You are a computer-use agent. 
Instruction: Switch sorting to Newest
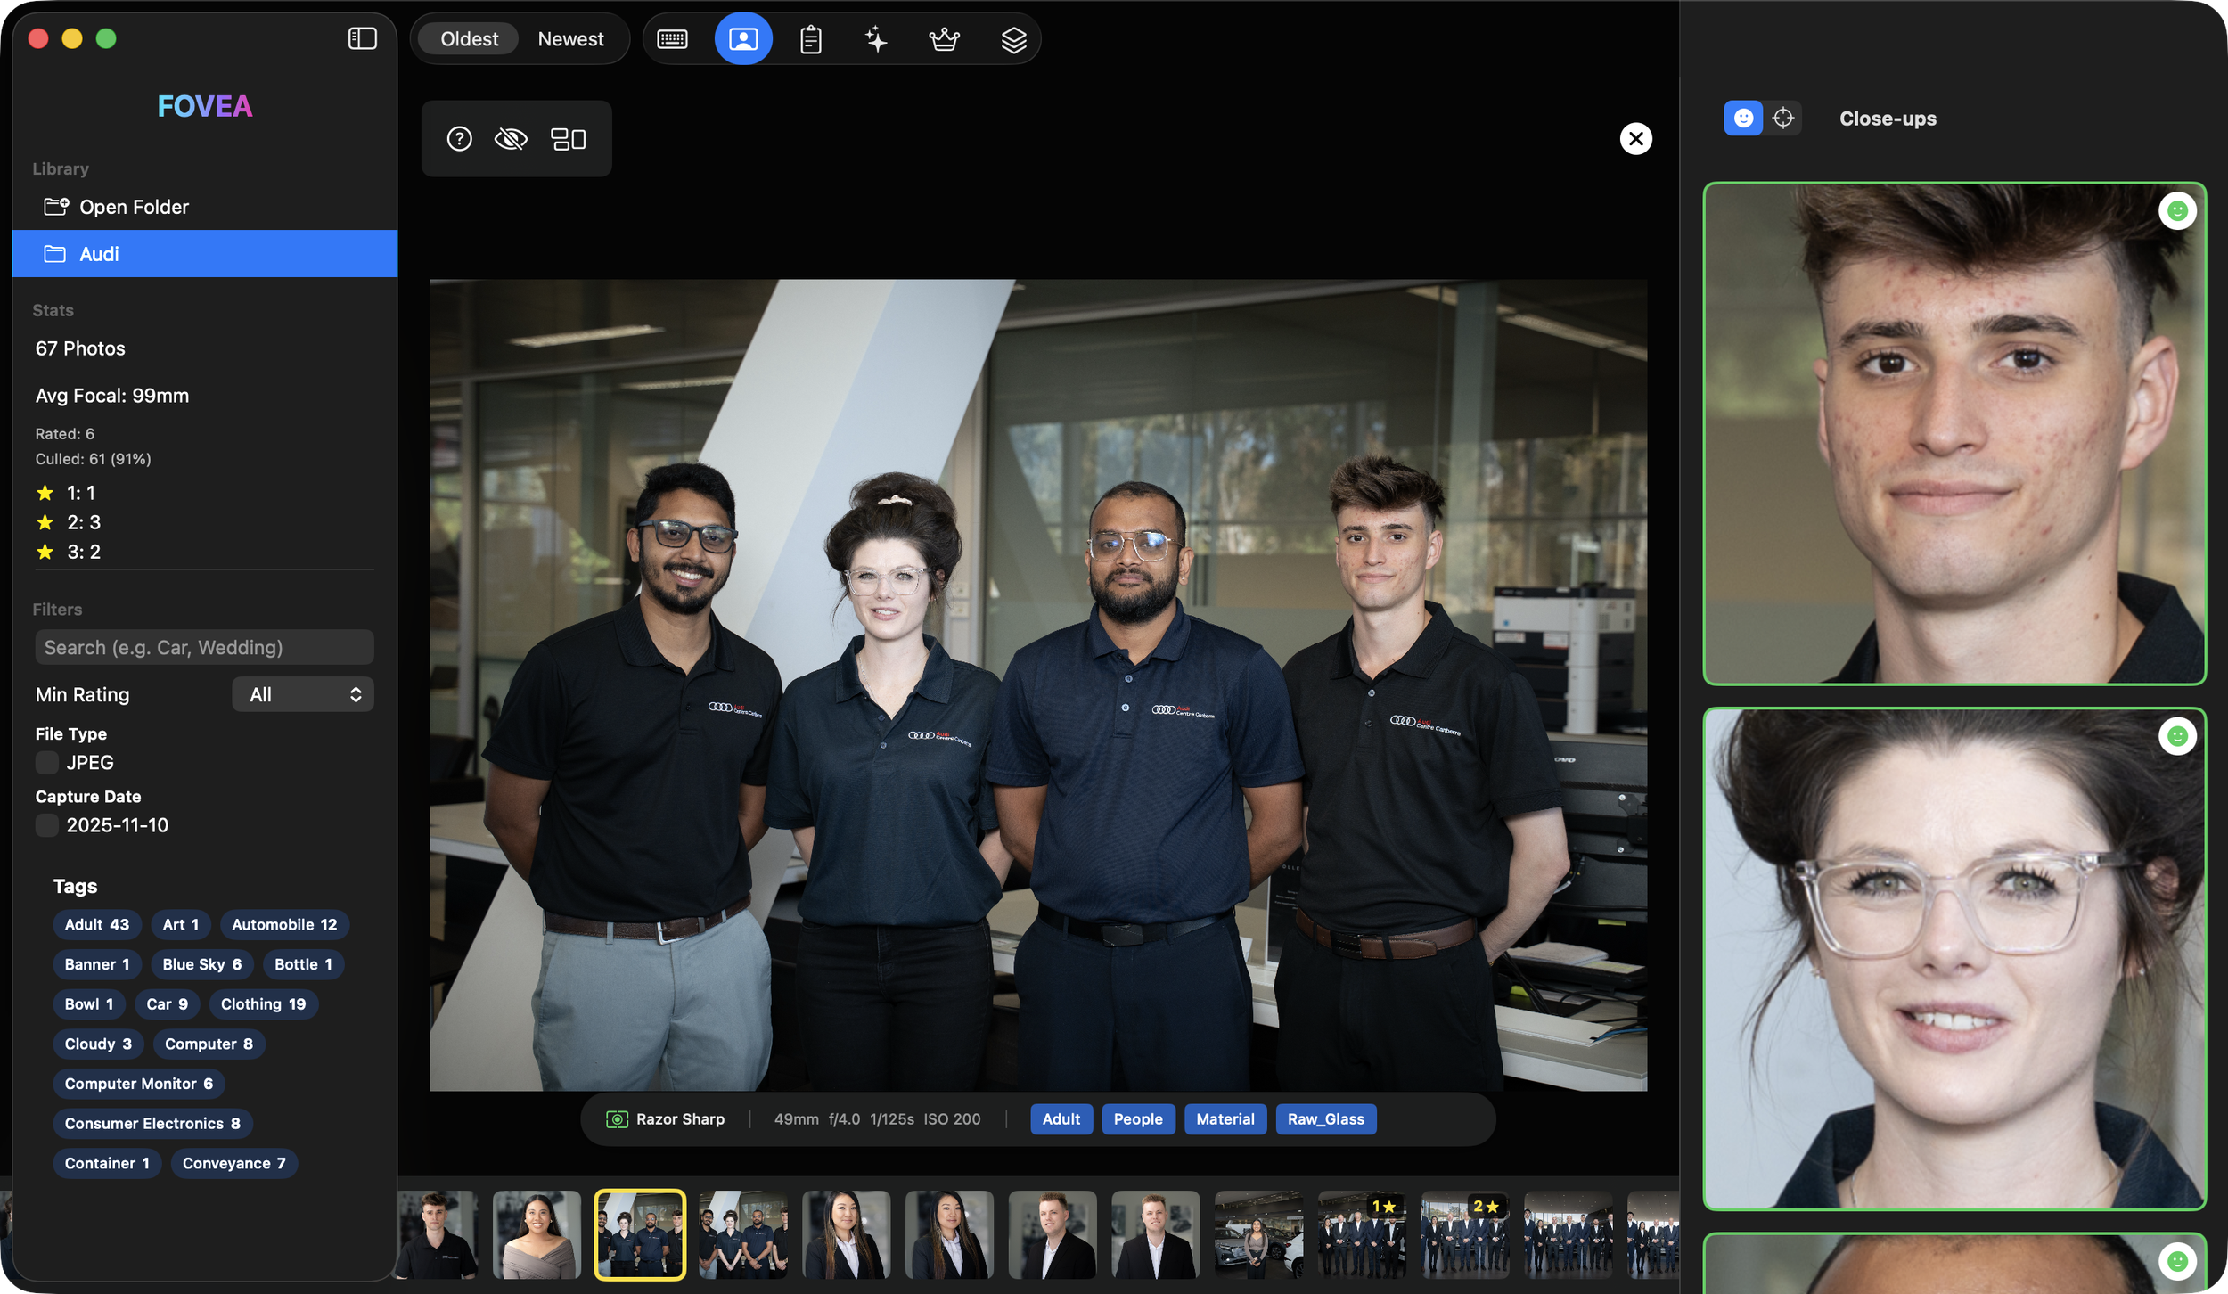click(570, 38)
